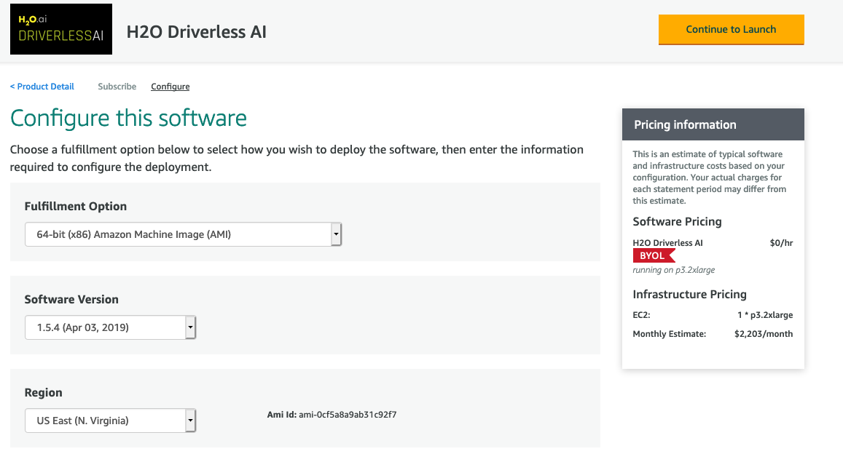Click the Pricing information header
The width and height of the screenshot is (843, 454).
(x=684, y=124)
